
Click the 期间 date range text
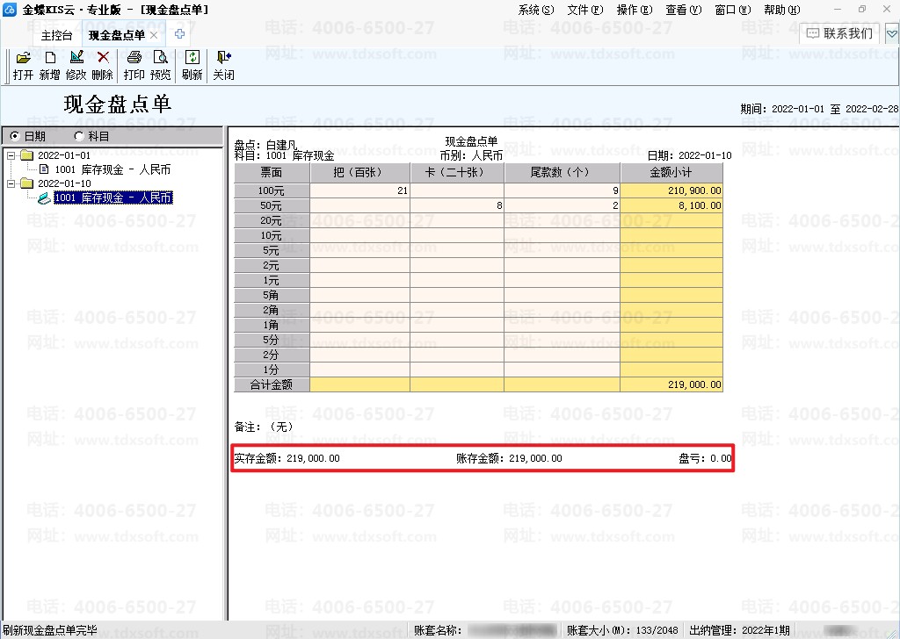pyautogui.click(x=819, y=109)
